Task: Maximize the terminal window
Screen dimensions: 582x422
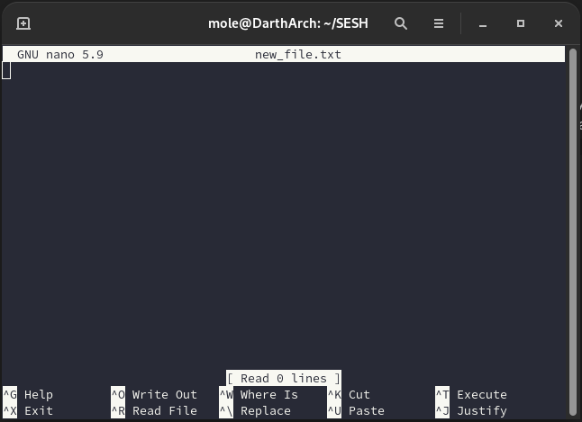Action: 520,23
